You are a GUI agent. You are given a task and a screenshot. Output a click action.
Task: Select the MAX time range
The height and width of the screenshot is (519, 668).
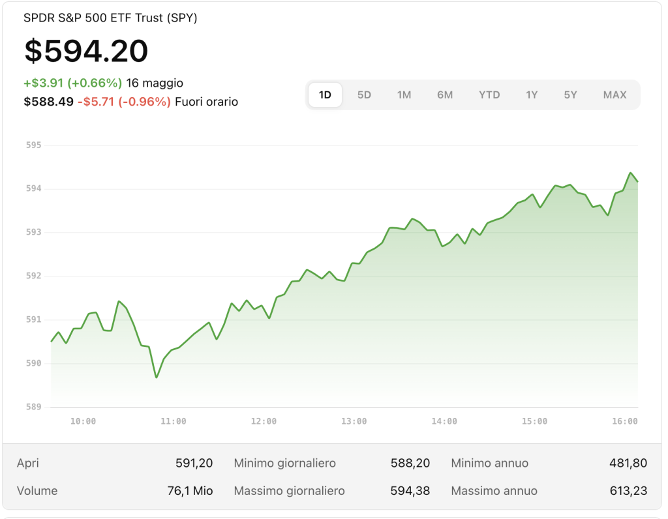615,95
